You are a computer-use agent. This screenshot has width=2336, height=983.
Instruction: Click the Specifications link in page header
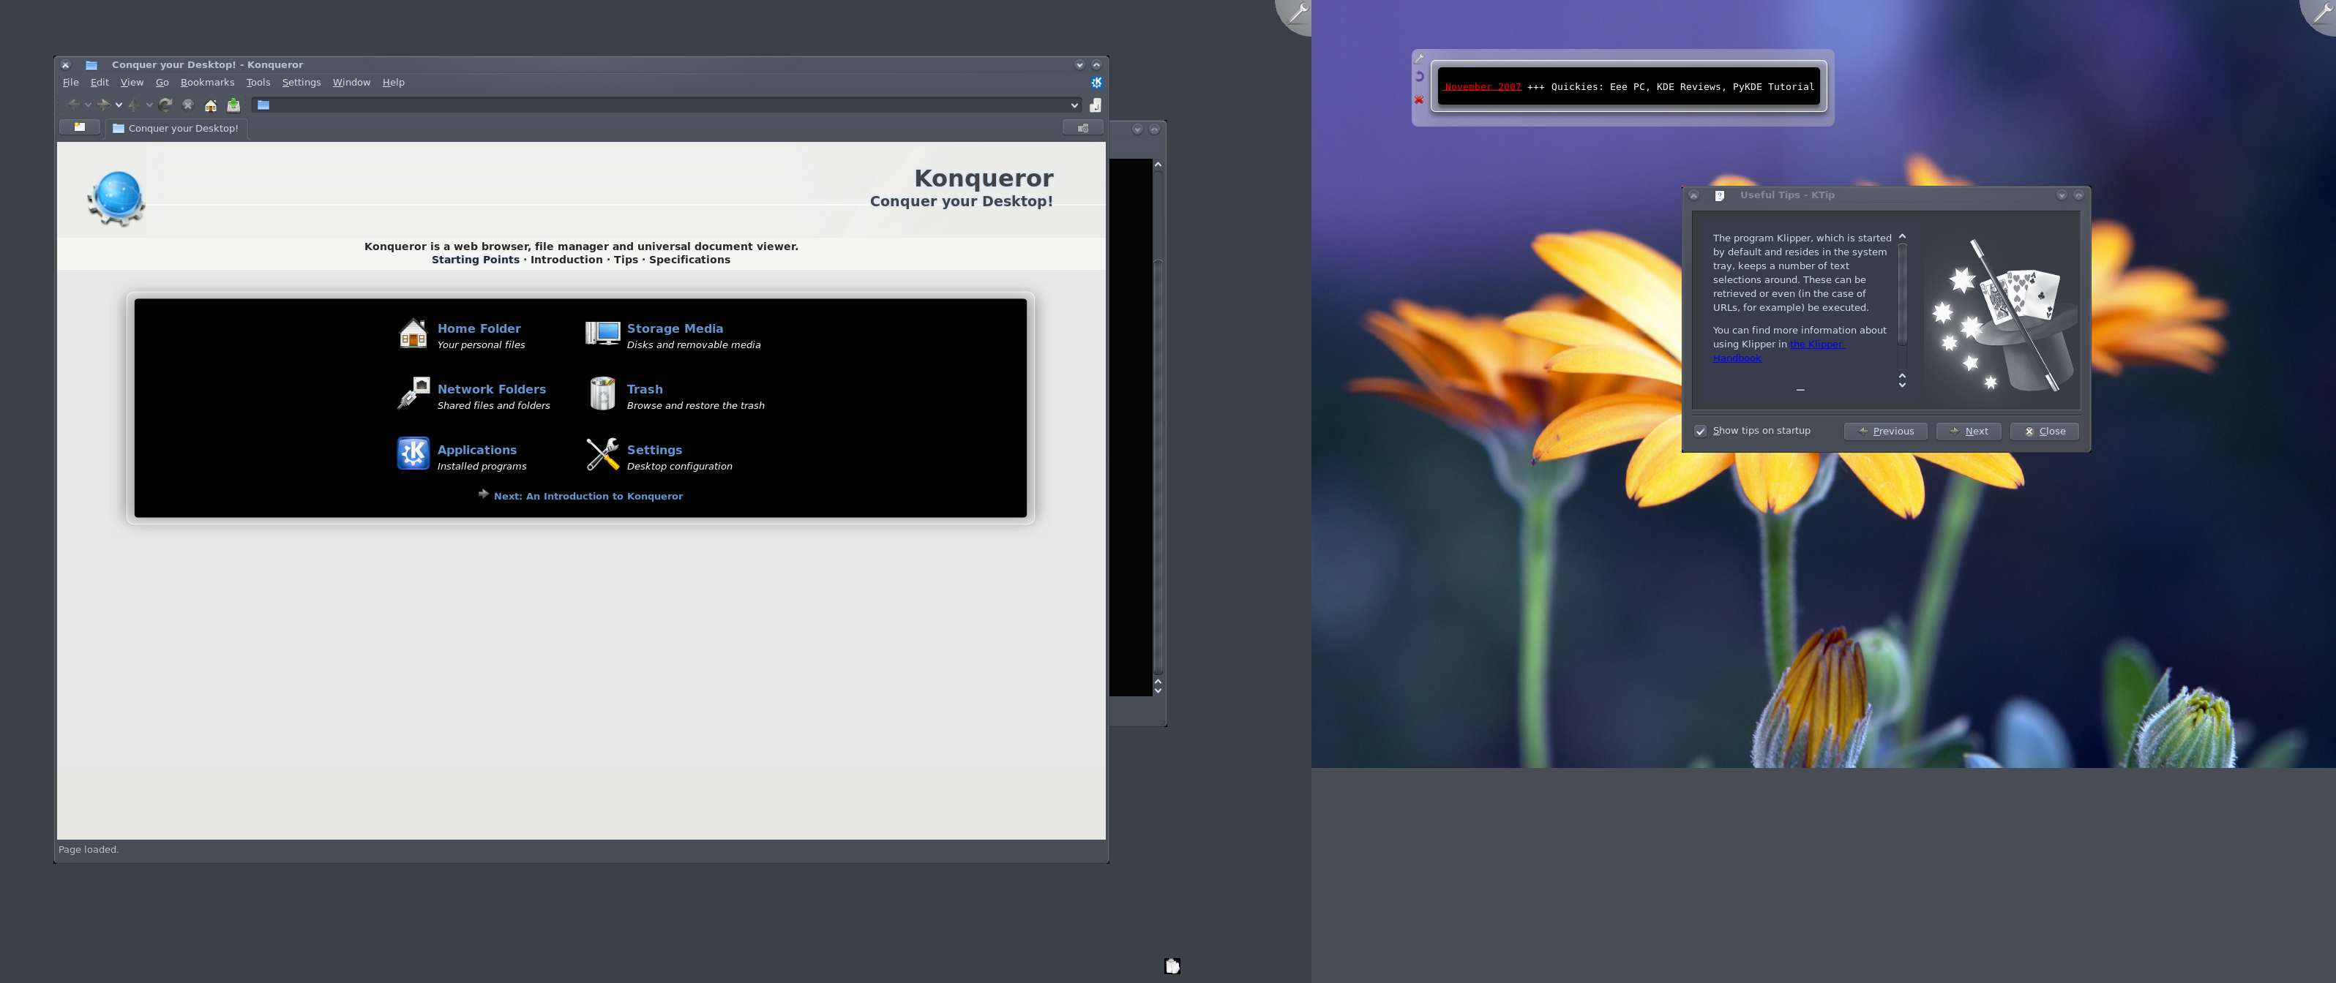689,260
